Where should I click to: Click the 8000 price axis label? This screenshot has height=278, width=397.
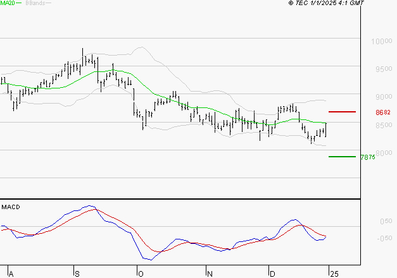coord(384,153)
